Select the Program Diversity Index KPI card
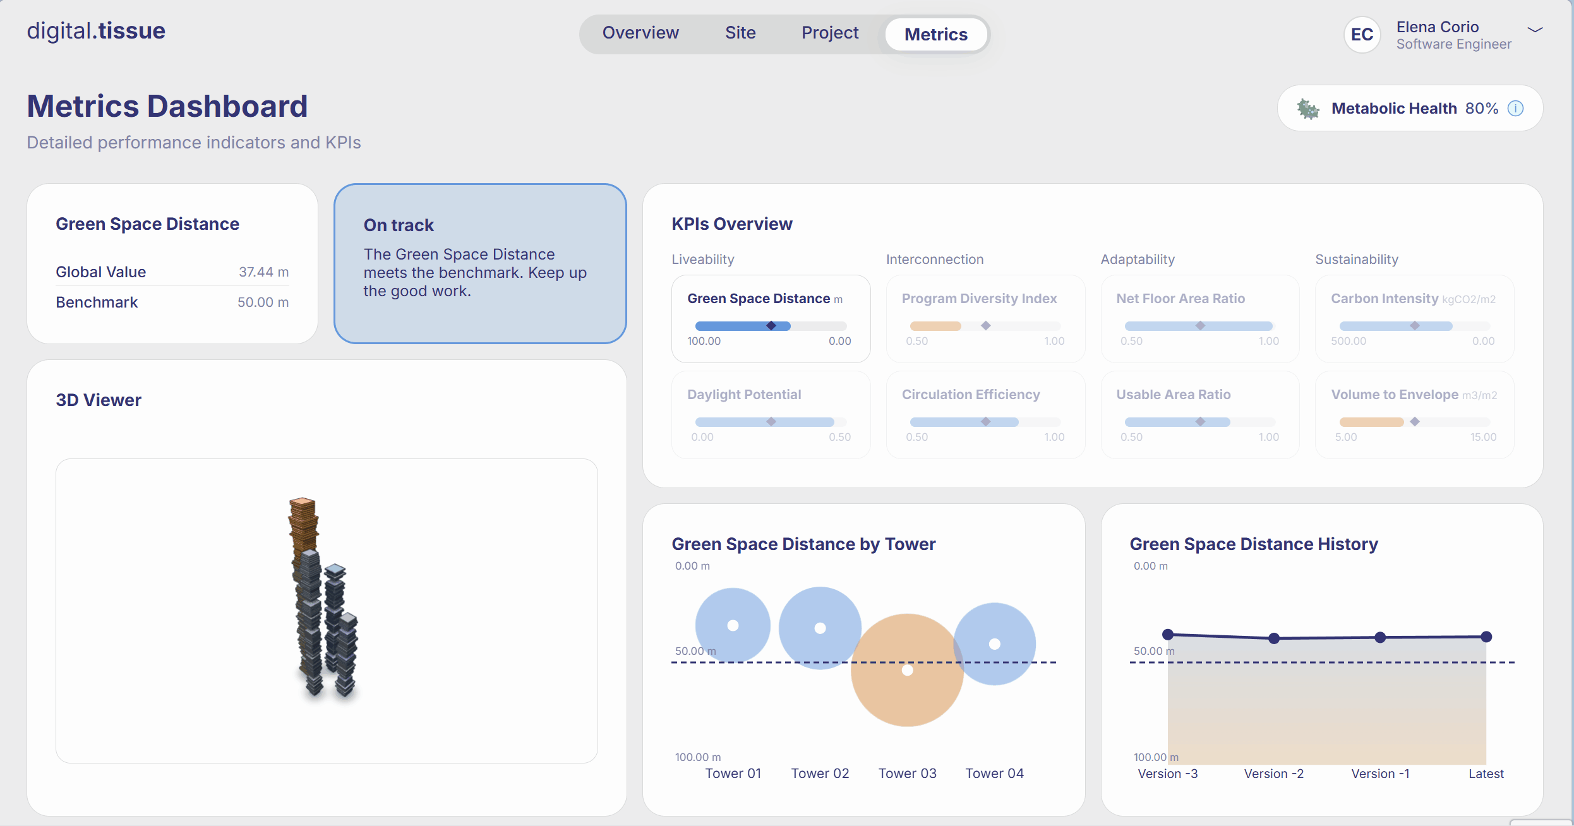The image size is (1574, 826). point(985,318)
